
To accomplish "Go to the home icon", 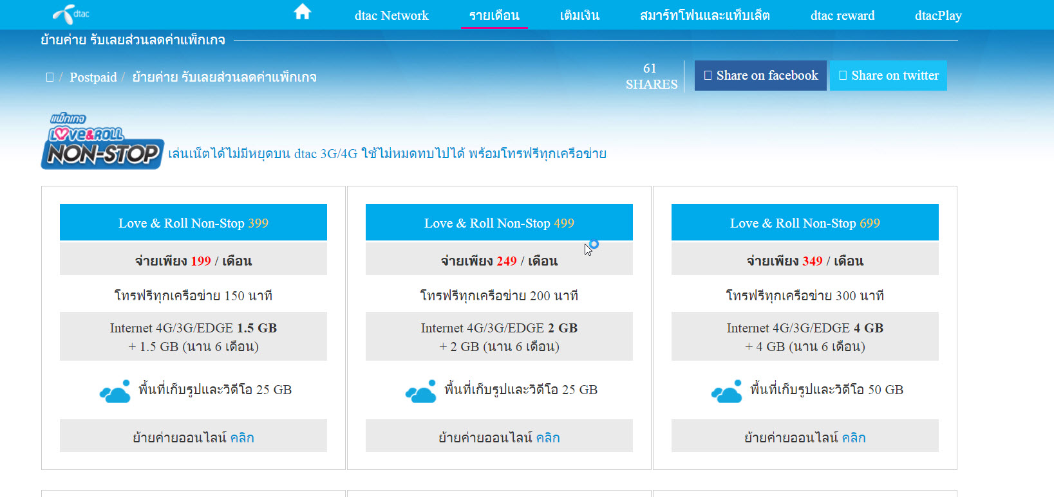I will [302, 12].
